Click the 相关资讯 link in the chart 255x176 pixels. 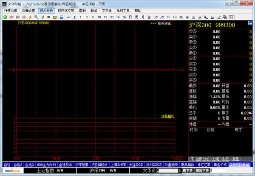(x=164, y=23)
